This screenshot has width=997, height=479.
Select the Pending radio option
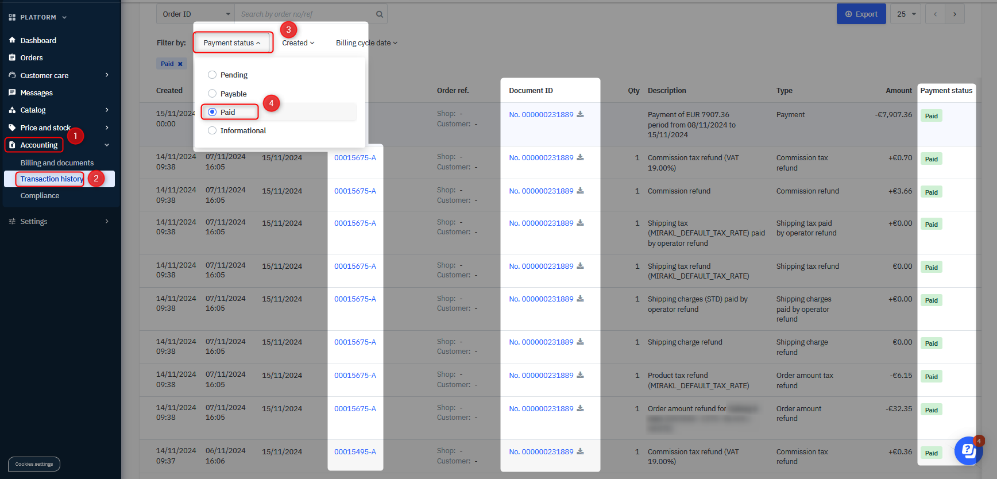tap(212, 75)
